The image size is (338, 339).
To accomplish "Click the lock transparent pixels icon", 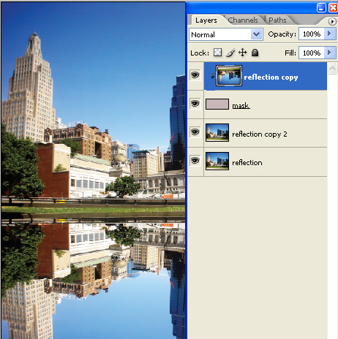I will click(x=217, y=52).
